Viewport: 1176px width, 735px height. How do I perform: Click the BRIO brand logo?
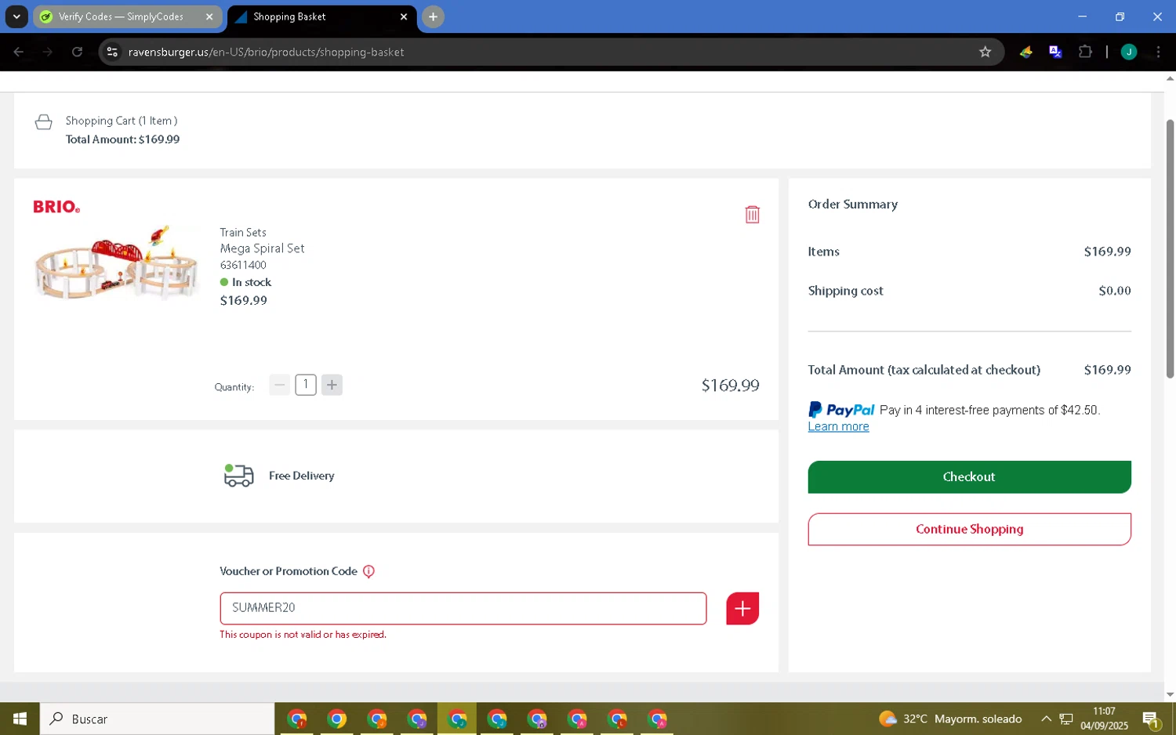tap(56, 207)
